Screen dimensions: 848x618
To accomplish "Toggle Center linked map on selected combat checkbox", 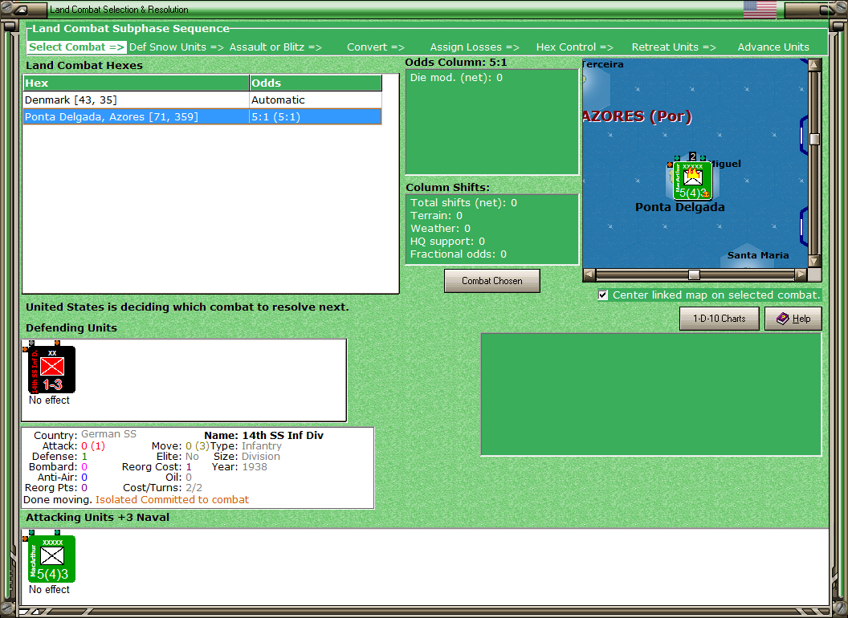I will tap(603, 295).
